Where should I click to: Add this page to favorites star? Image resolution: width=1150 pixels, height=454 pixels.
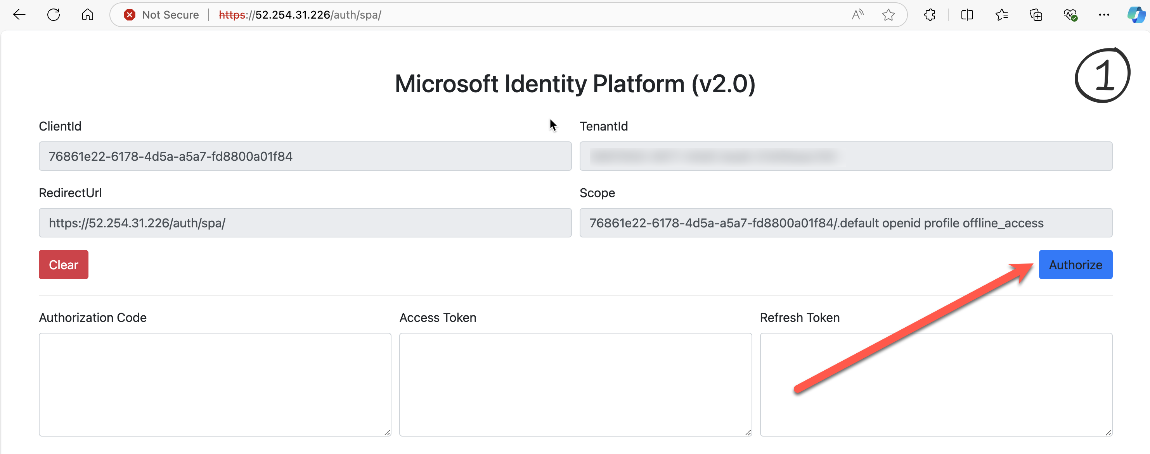point(888,15)
